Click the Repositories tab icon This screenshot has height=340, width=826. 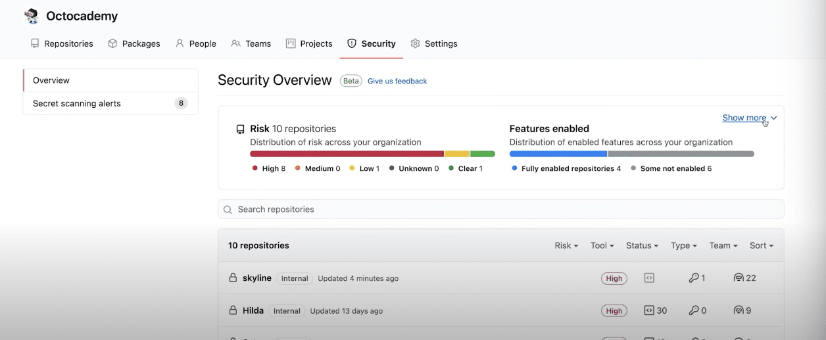click(35, 43)
